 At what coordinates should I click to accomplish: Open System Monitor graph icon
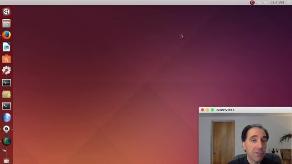pyautogui.click(x=6, y=82)
